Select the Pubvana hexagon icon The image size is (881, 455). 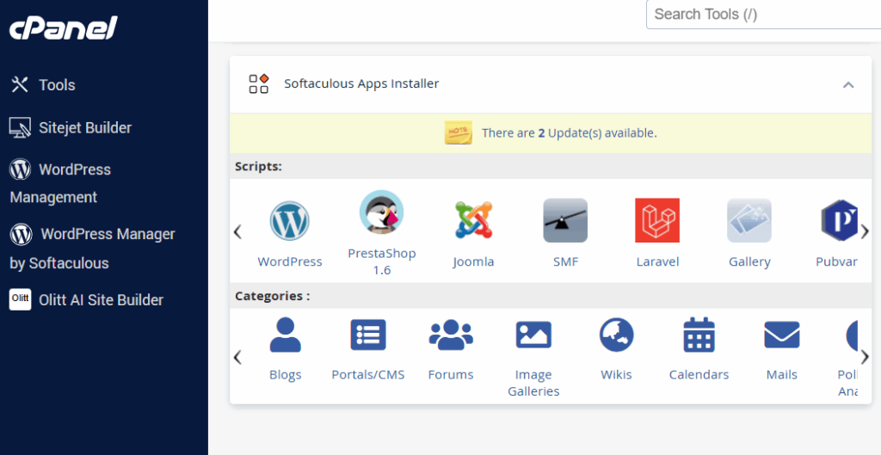click(x=840, y=220)
